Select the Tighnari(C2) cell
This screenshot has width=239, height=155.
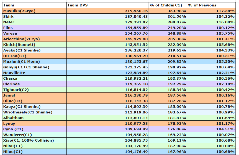point(34,90)
